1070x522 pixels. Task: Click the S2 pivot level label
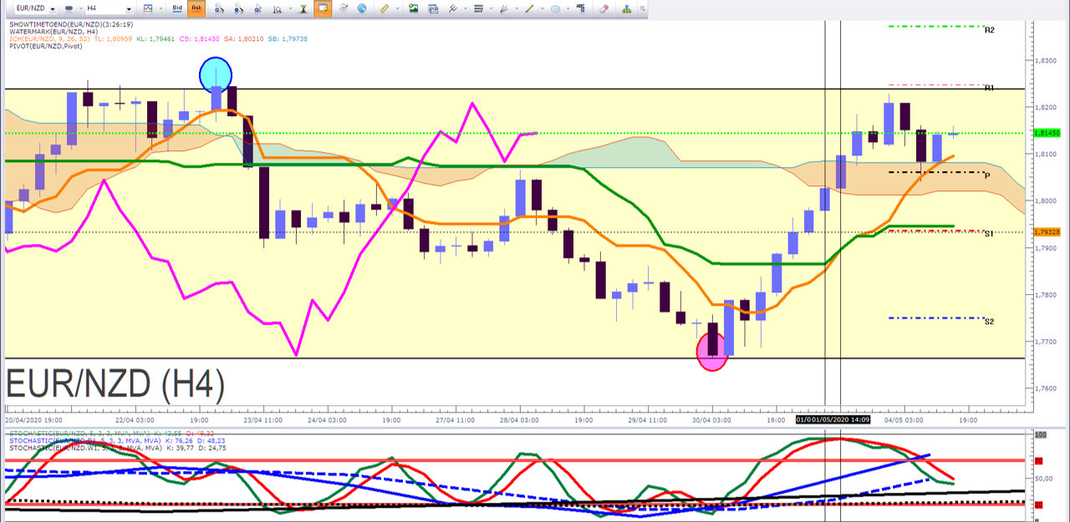pyautogui.click(x=989, y=322)
